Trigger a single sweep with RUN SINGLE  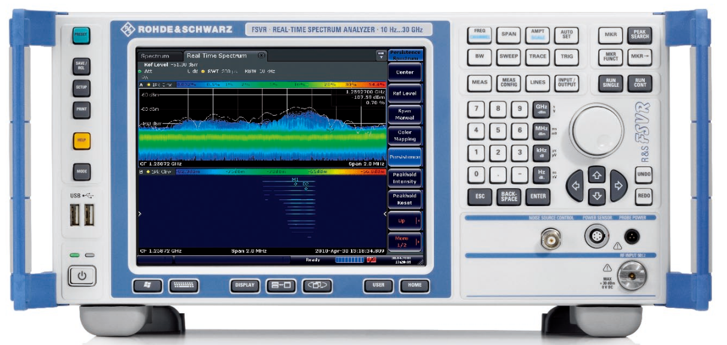(610, 83)
